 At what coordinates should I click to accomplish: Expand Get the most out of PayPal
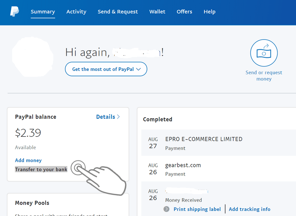(x=106, y=69)
